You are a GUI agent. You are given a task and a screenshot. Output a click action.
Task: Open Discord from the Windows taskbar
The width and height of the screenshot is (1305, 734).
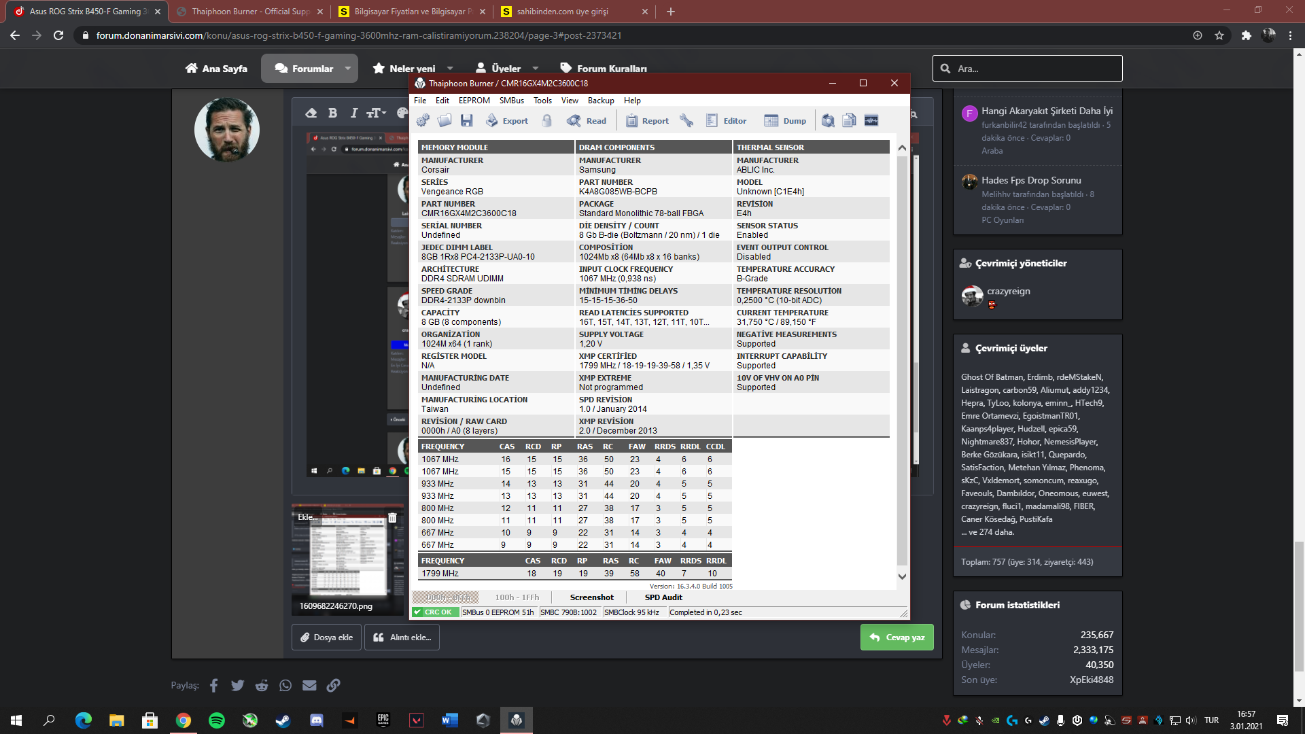[x=317, y=720]
